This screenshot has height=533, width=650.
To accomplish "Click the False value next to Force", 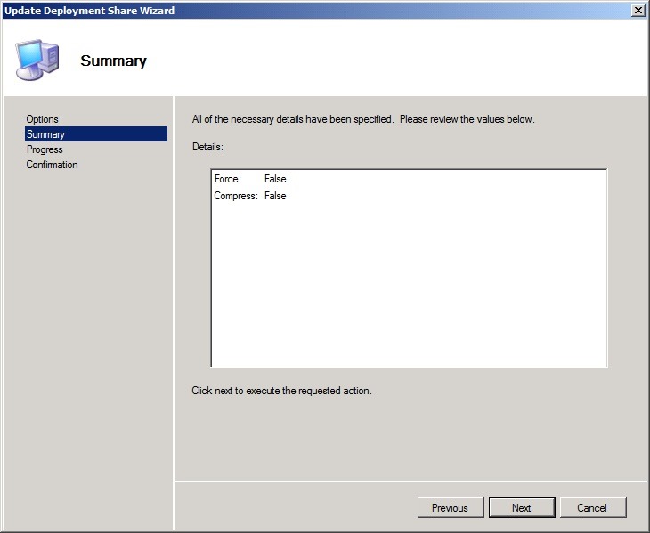I will click(275, 179).
